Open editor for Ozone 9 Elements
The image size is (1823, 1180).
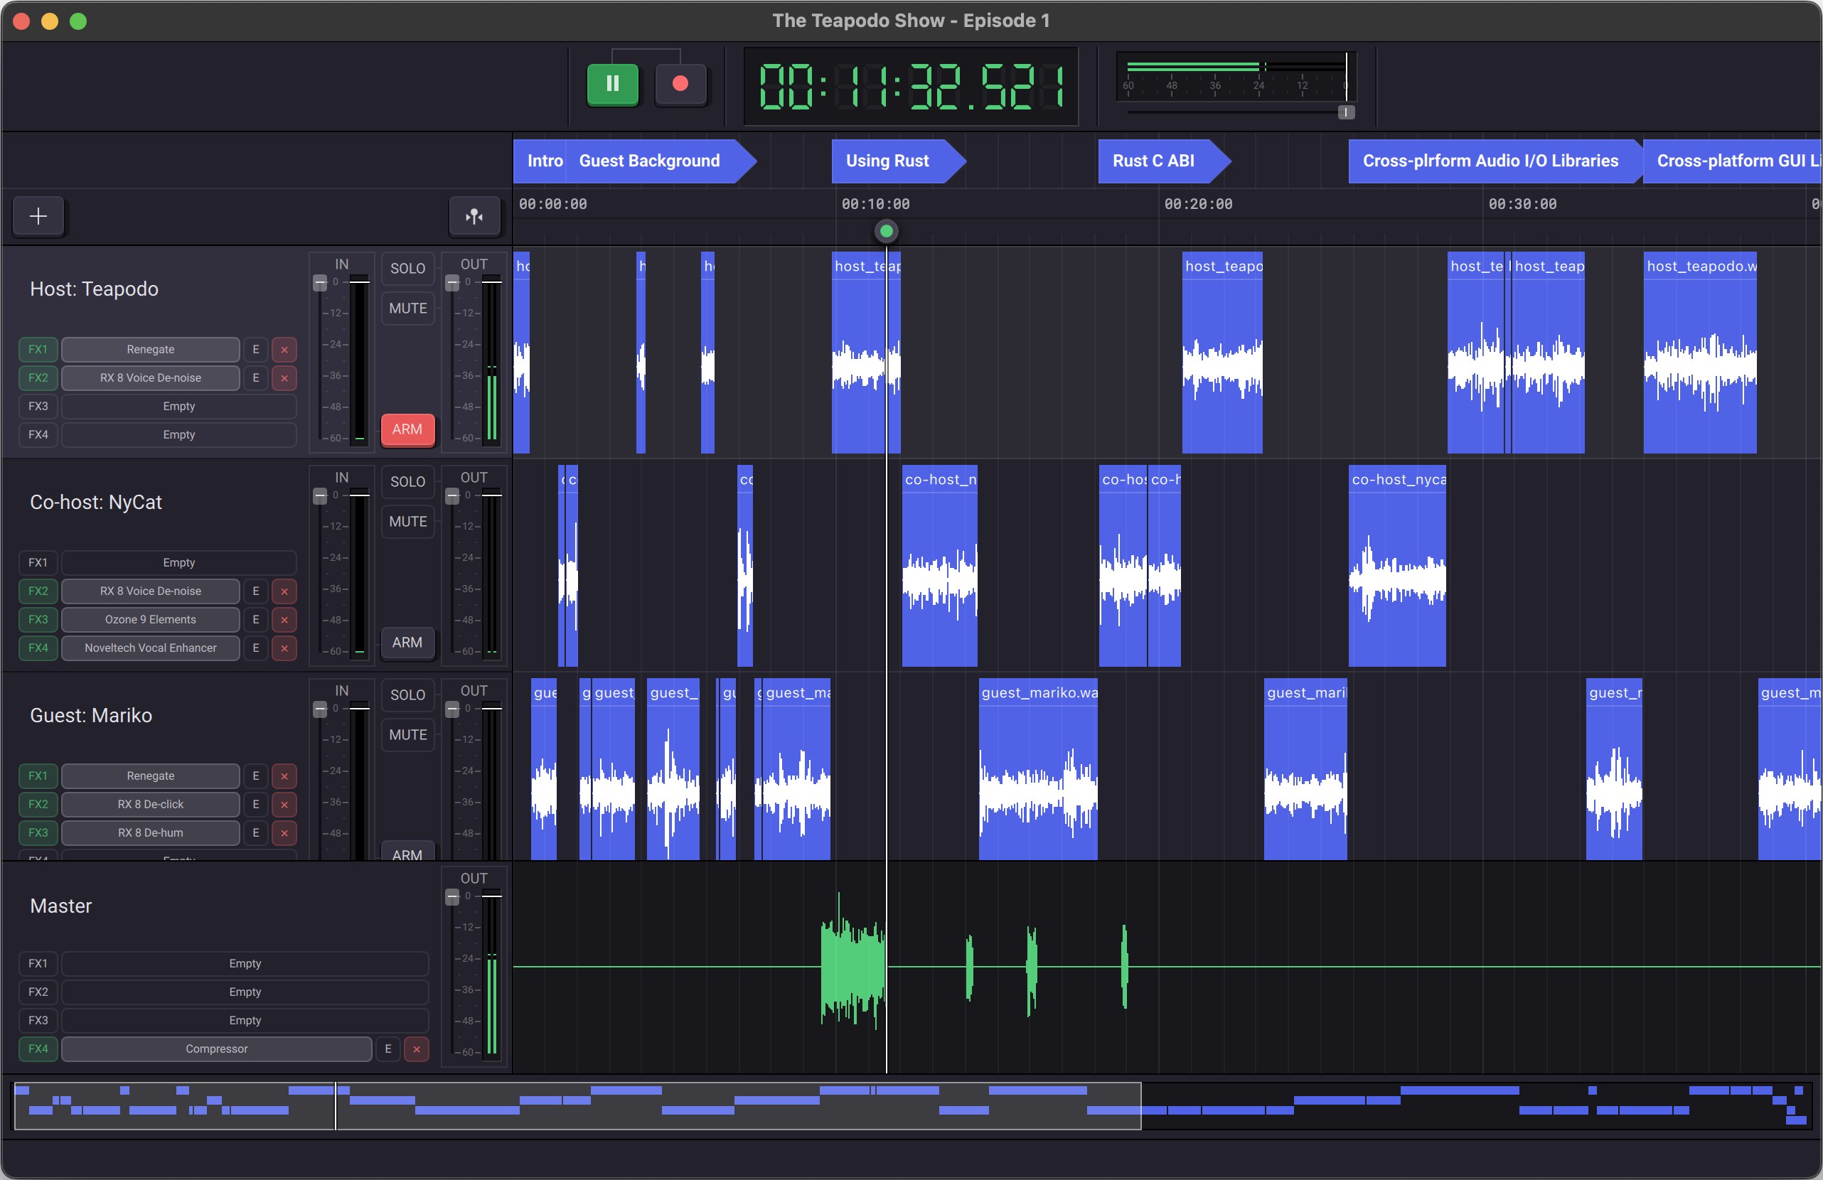[256, 619]
